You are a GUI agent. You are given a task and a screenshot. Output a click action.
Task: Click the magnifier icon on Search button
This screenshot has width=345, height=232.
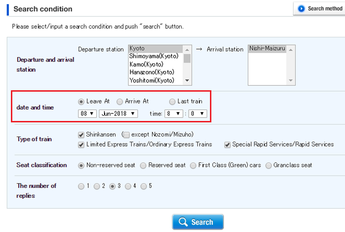pyautogui.click(x=182, y=222)
